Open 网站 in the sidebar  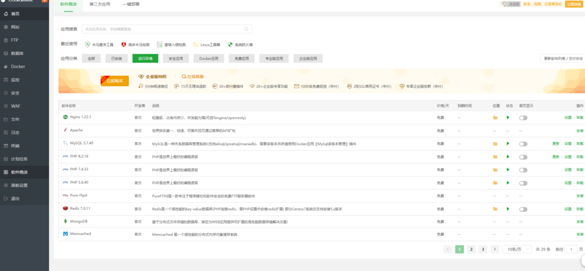pos(24,27)
